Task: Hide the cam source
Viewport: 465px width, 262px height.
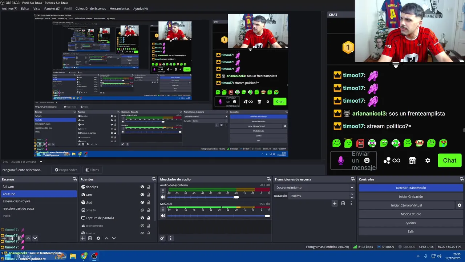Action: tap(142, 195)
